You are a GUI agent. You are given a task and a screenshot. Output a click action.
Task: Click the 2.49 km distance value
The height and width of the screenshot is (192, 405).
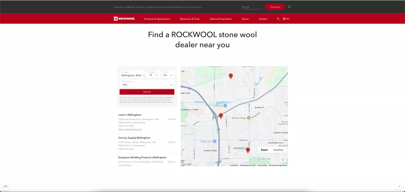171,142
